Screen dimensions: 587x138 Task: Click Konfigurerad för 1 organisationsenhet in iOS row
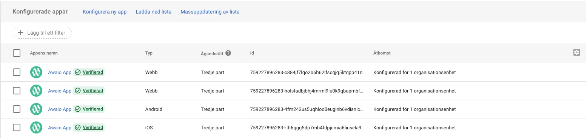414,128
